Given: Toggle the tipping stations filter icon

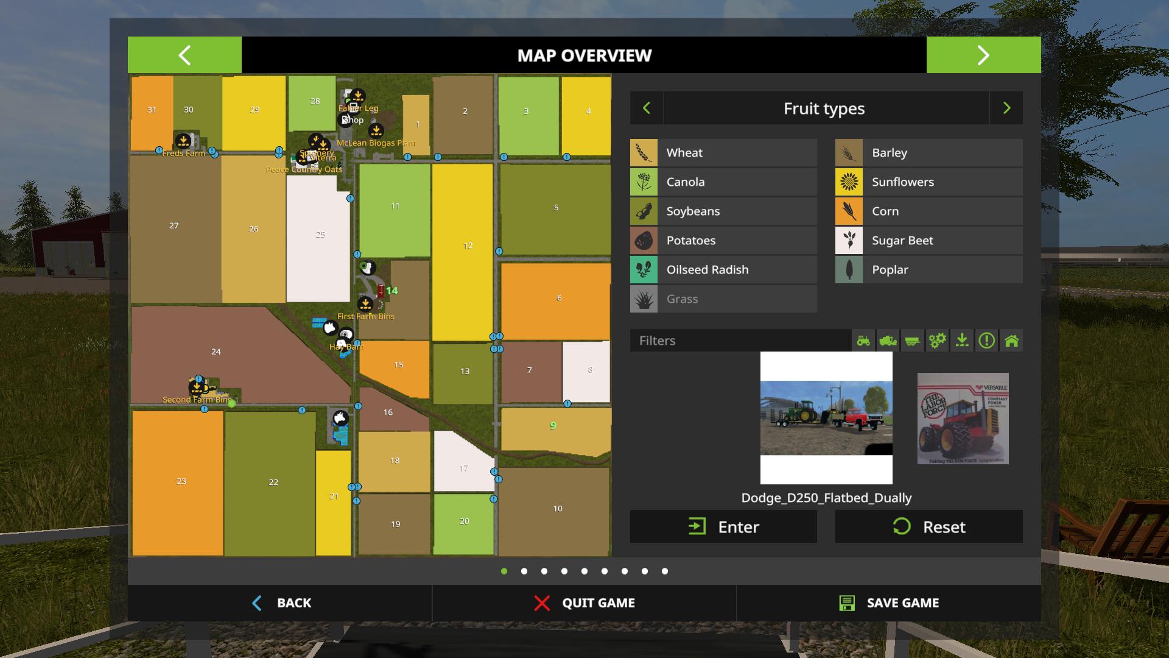Looking at the screenshot, I should [962, 341].
